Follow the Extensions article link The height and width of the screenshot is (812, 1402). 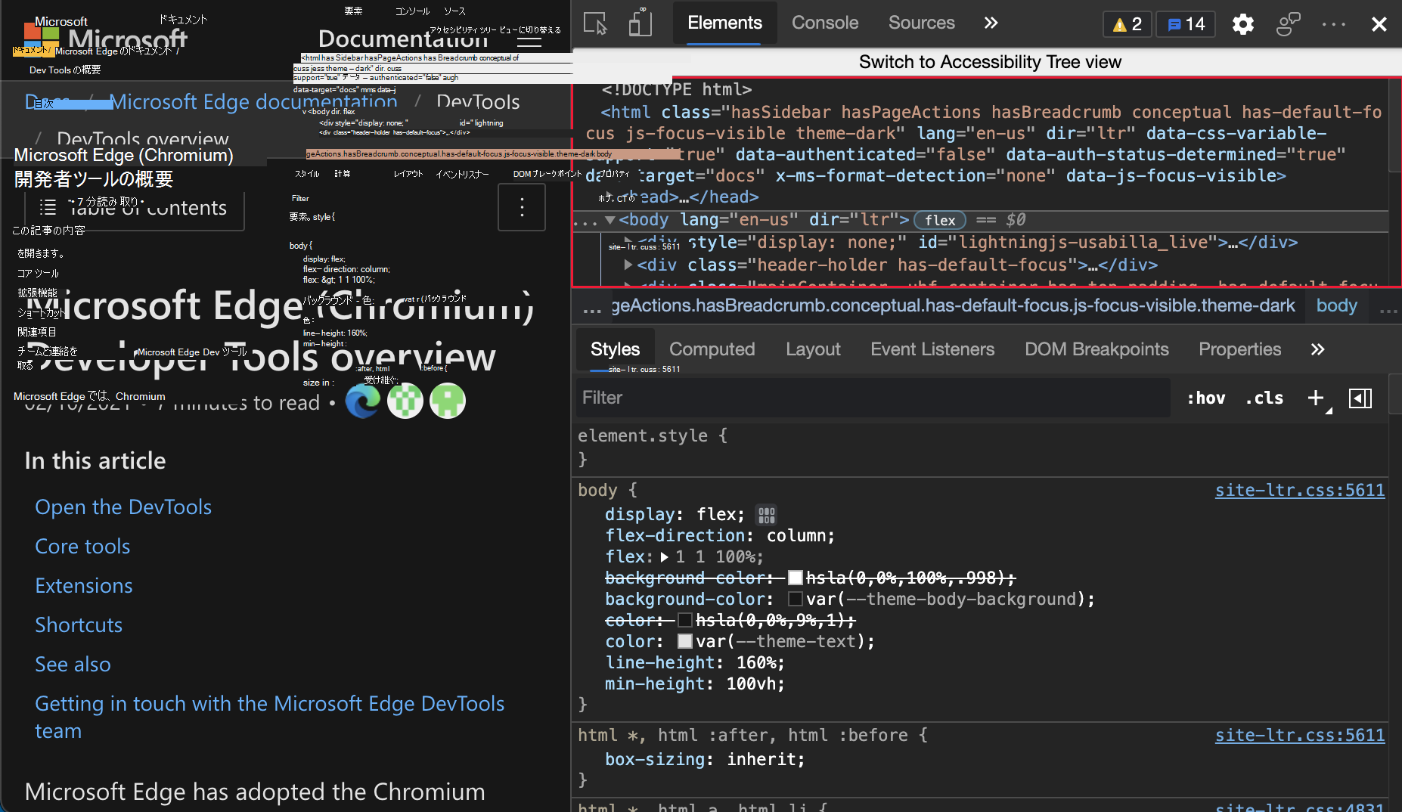(x=84, y=586)
